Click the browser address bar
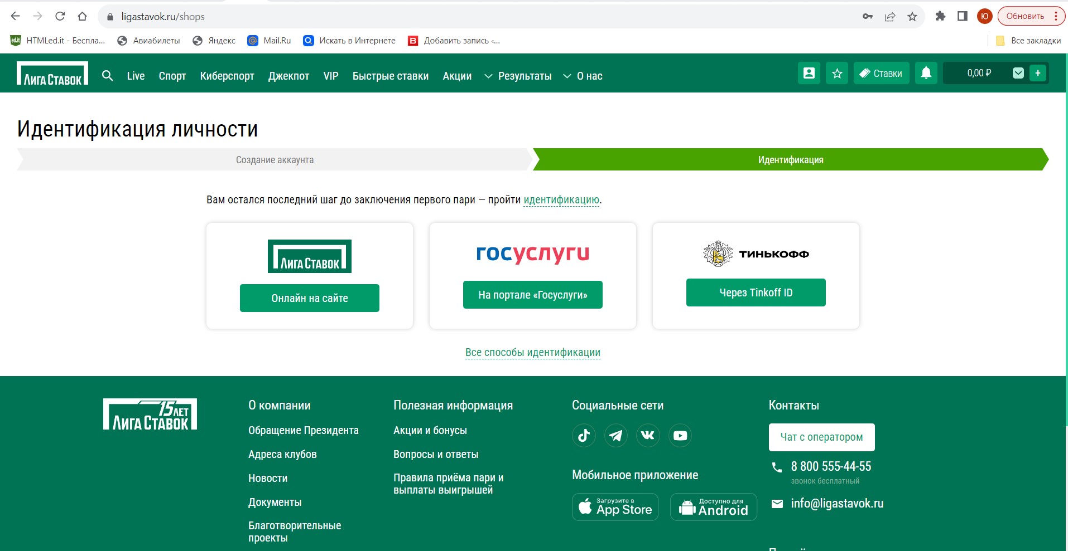This screenshot has height=551, width=1068. point(446,17)
